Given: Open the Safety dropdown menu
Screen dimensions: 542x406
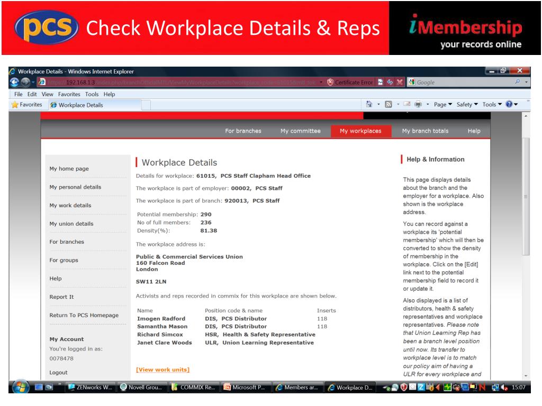Looking at the screenshot, I should pyautogui.click(x=467, y=104).
